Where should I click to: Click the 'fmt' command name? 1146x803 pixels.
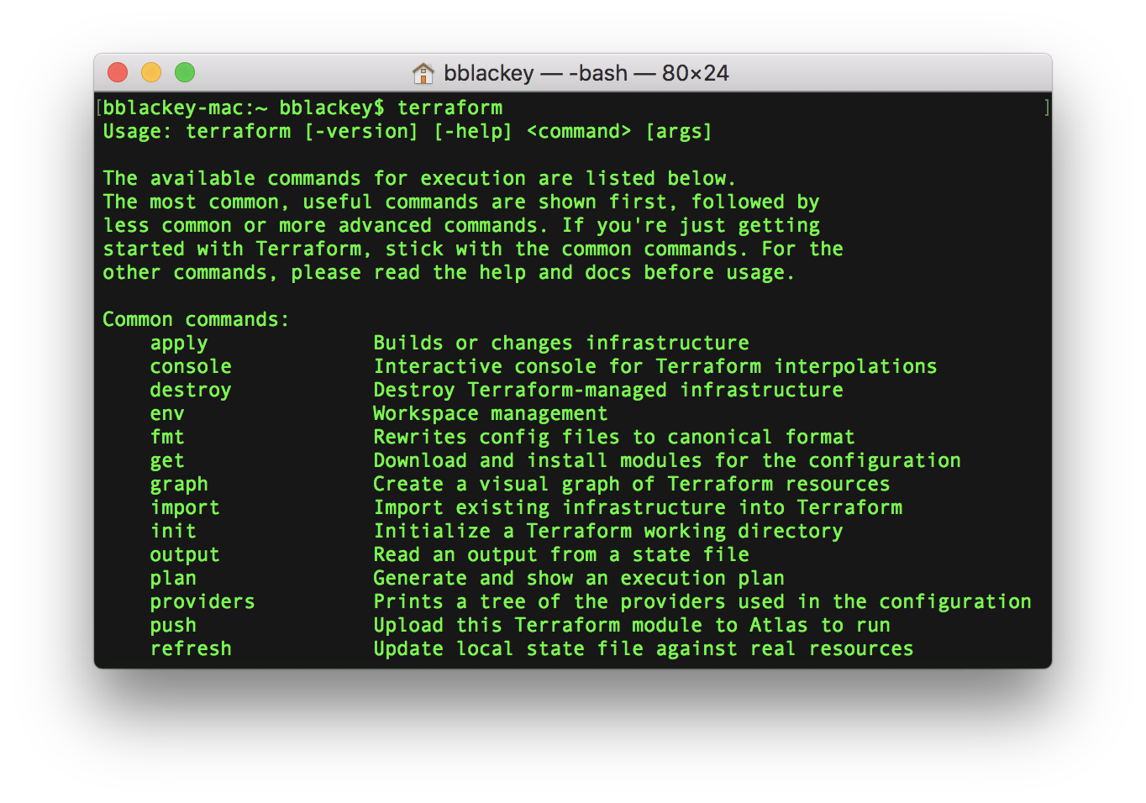point(167,437)
